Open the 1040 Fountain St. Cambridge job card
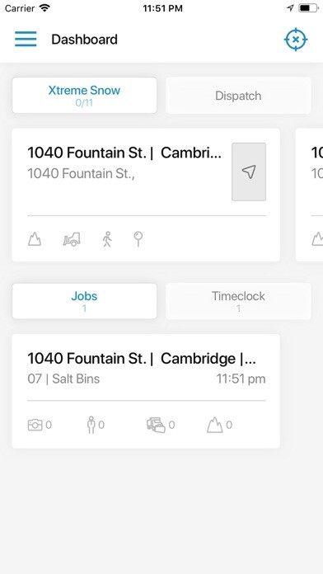323x574 pixels. [x=146, y=391]
